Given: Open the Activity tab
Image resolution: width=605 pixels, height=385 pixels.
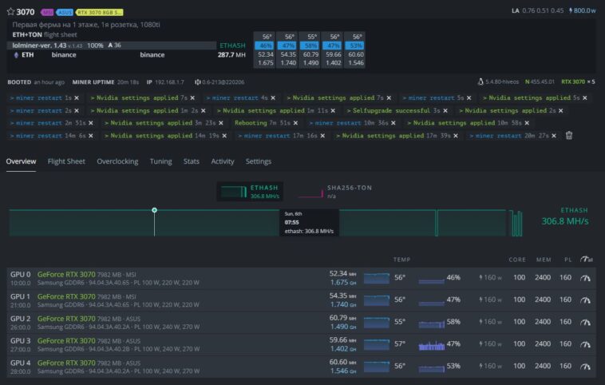Looking at the screenshot, I should coord(223,161).
